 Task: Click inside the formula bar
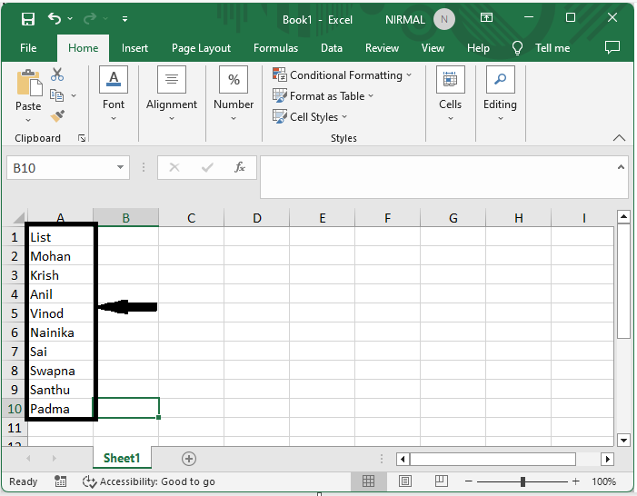tap(438, 177)
